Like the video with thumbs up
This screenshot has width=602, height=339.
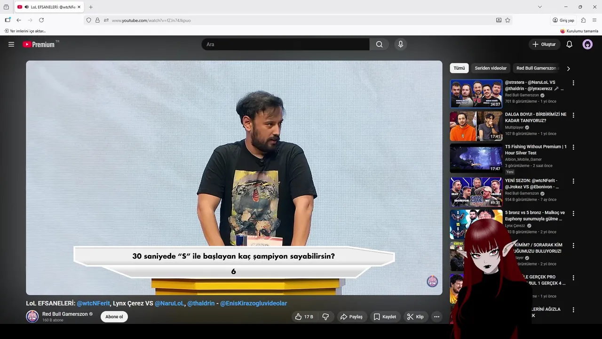coord(304,317)
